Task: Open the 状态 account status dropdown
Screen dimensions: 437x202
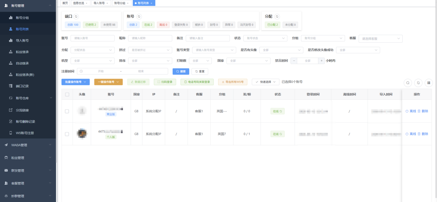Action: click(x=265, y=38)
